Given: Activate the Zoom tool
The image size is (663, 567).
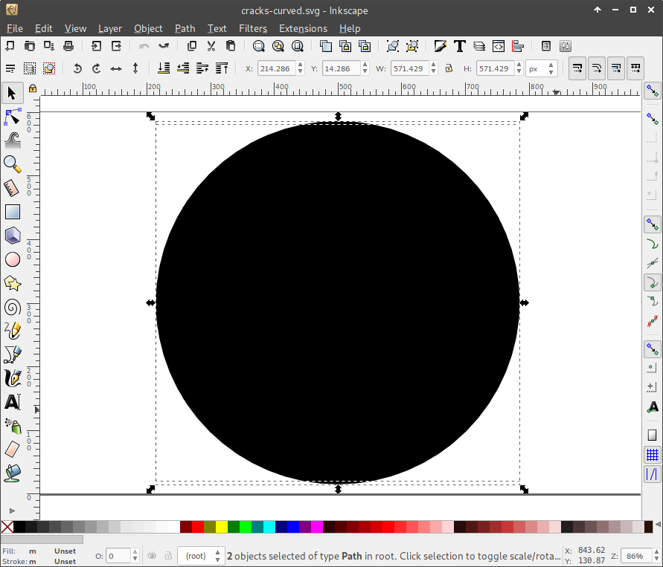Looking at the screenshot, I should [12, 163].
